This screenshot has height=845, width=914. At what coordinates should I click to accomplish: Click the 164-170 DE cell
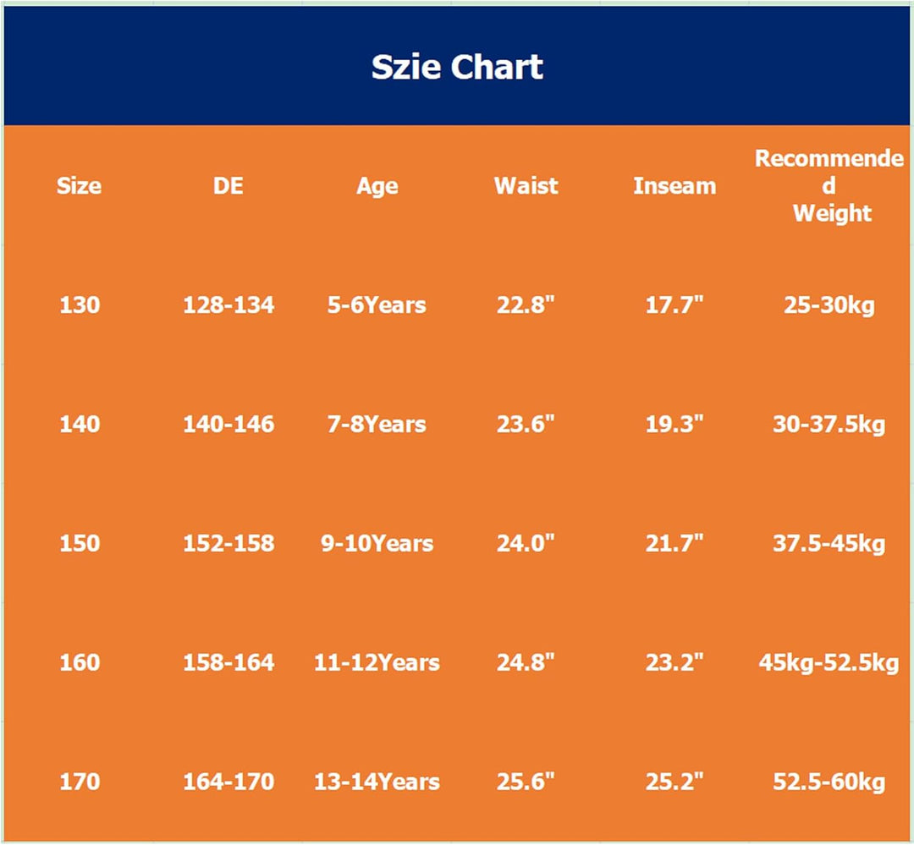tap(228, 782)
